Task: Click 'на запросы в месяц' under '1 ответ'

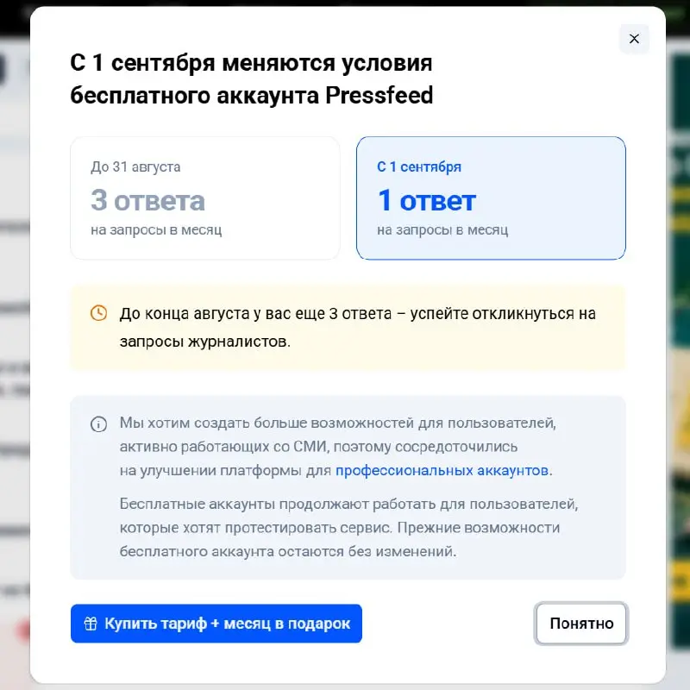Action: tap(442, 230)
